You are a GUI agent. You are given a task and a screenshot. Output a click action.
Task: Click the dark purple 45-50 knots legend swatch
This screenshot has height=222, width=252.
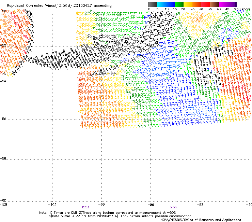point(232,4)
